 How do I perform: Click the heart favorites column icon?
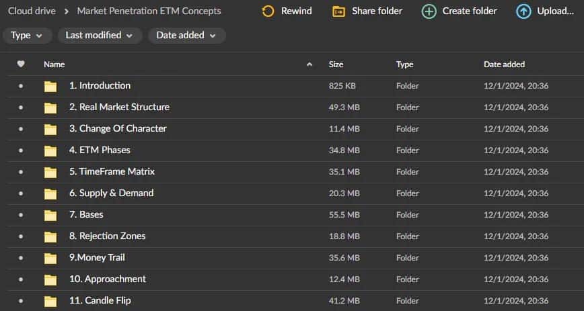pos(21,64)
